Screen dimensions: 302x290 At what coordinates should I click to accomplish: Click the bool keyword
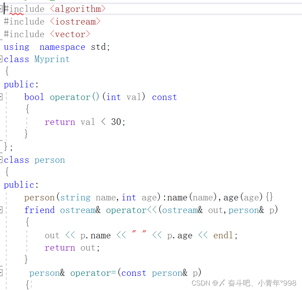click(34, 97)
